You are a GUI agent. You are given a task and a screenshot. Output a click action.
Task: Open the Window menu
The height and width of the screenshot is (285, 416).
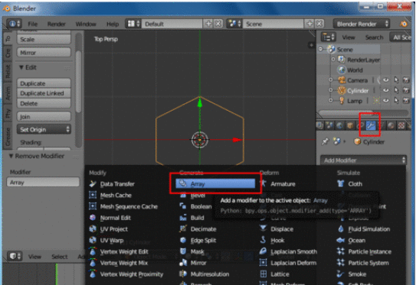point(86,24)
